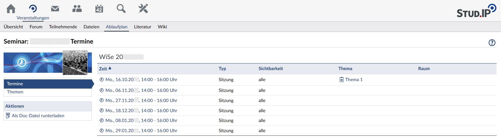Open the Thema 1 topic link
This screenshot has height=139, width=501.
(x=354, y=80)
